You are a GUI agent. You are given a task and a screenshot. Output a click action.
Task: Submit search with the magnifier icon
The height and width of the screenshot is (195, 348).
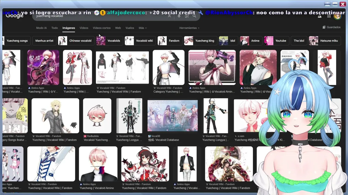pyautogui.click(x=194, y=16)
